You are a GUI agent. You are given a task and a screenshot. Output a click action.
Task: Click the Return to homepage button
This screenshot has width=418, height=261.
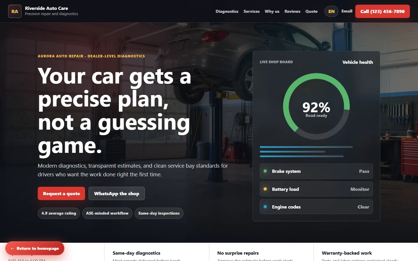coord(35,248)
